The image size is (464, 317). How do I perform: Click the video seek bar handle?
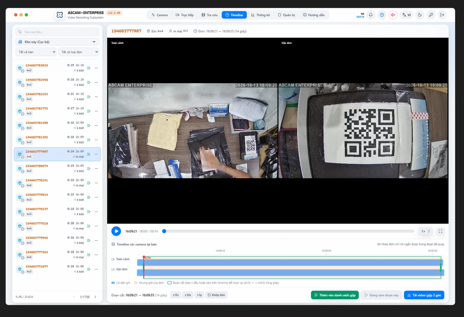point(164,231)
